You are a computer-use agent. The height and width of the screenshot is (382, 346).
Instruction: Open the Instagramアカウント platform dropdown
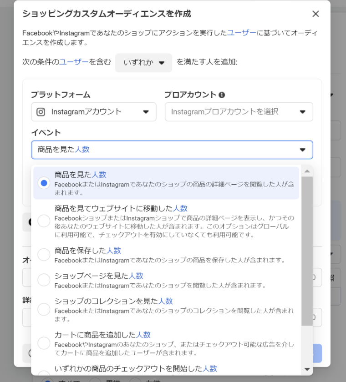(x=94, y=112)
